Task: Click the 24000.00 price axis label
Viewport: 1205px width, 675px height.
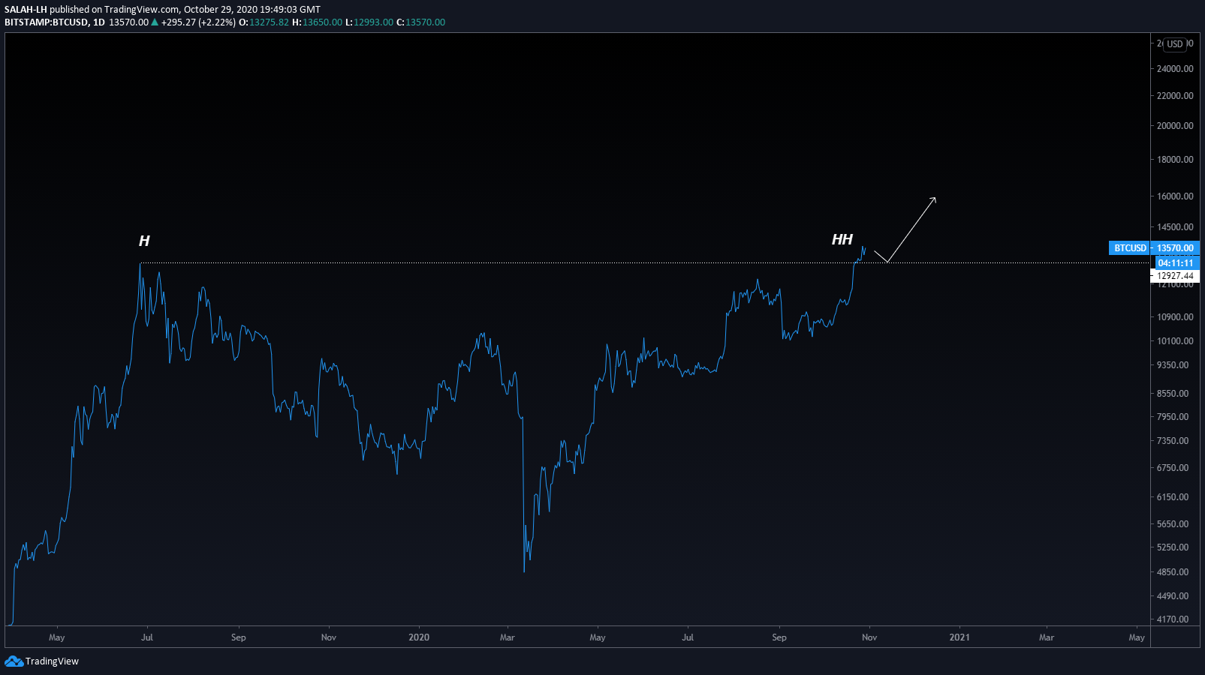Action: pyautogui.click(x=1175, y=69)
